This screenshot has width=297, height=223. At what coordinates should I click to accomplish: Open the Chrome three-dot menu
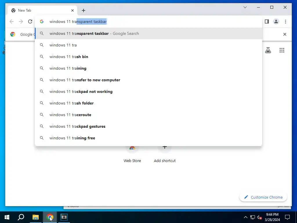[285, 21]
